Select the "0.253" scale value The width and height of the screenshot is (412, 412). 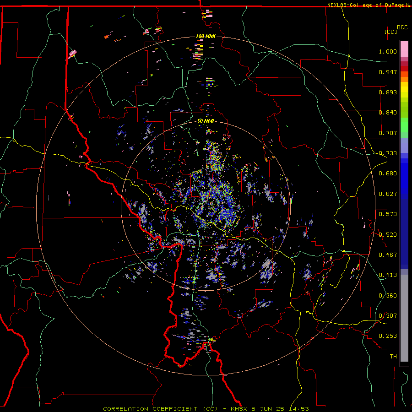[388, 336]
